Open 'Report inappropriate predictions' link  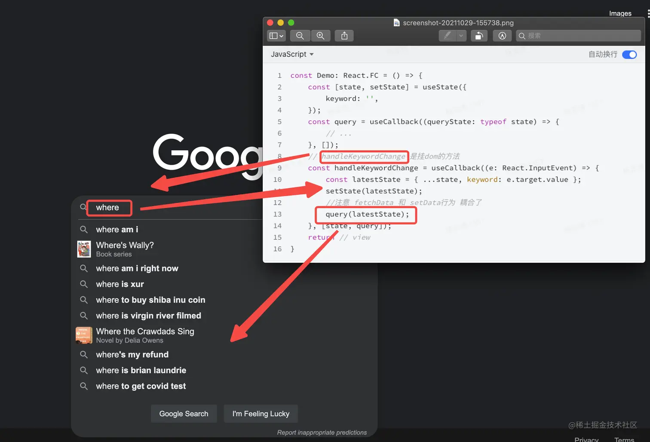(x=322, y=433)
